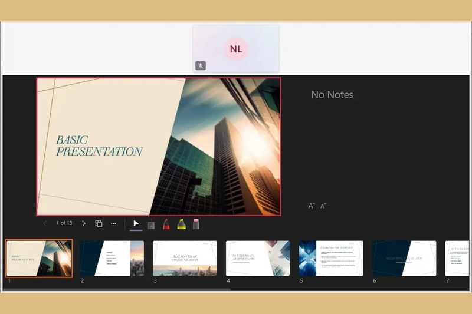The width and height of the screenshot is (472, 314).
Task: Select slide 2 thumbnail
Action: click(112, 259)
